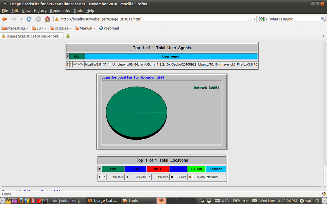327x204 pixels.
Task: Open the search engine selector dropdown
Action: [x=264, y=19]
